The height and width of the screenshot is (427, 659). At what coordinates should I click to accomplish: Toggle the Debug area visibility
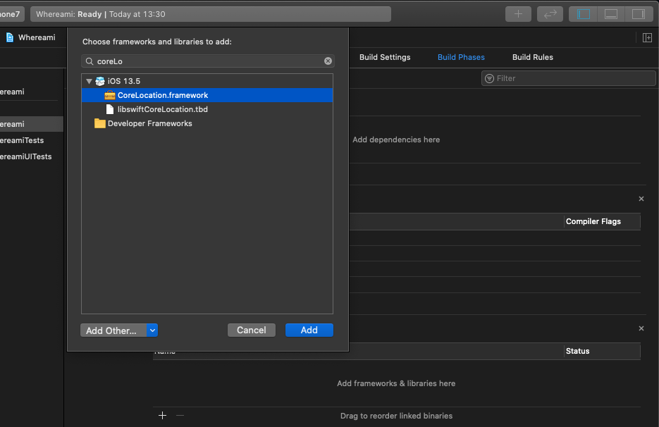pos(610,14)
